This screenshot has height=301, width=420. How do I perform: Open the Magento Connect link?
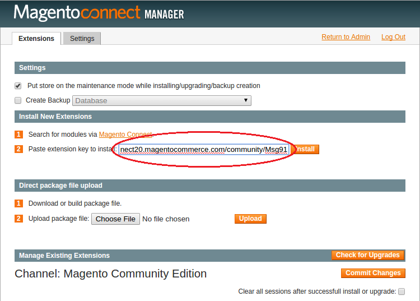pyautogui.click(x=125, y=135)
